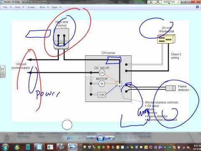Expand the Open dropdown arrow
Viewport: 201px width, 151px height.
pyautogui.click(x=60, y=7)
